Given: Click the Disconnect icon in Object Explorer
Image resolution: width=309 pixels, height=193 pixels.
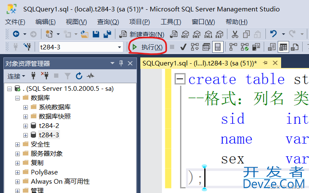Looking at the screenshot, I should (x=45, y=76).
